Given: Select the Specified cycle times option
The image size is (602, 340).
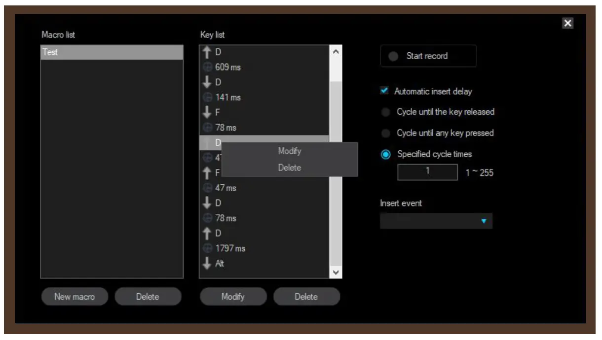Looking at the screenshot, I should (385, 154).
